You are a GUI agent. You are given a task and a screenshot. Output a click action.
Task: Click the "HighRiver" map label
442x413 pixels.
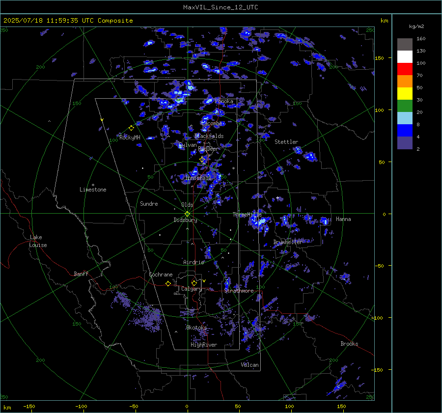pyautogui.click(x=204, y=345)
